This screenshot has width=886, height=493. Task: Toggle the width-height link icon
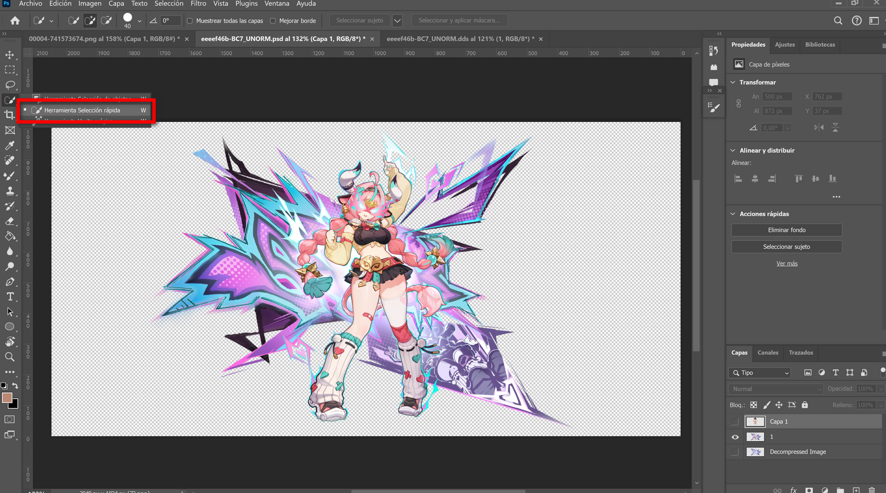pyautogui.click(x=739, y=104)
